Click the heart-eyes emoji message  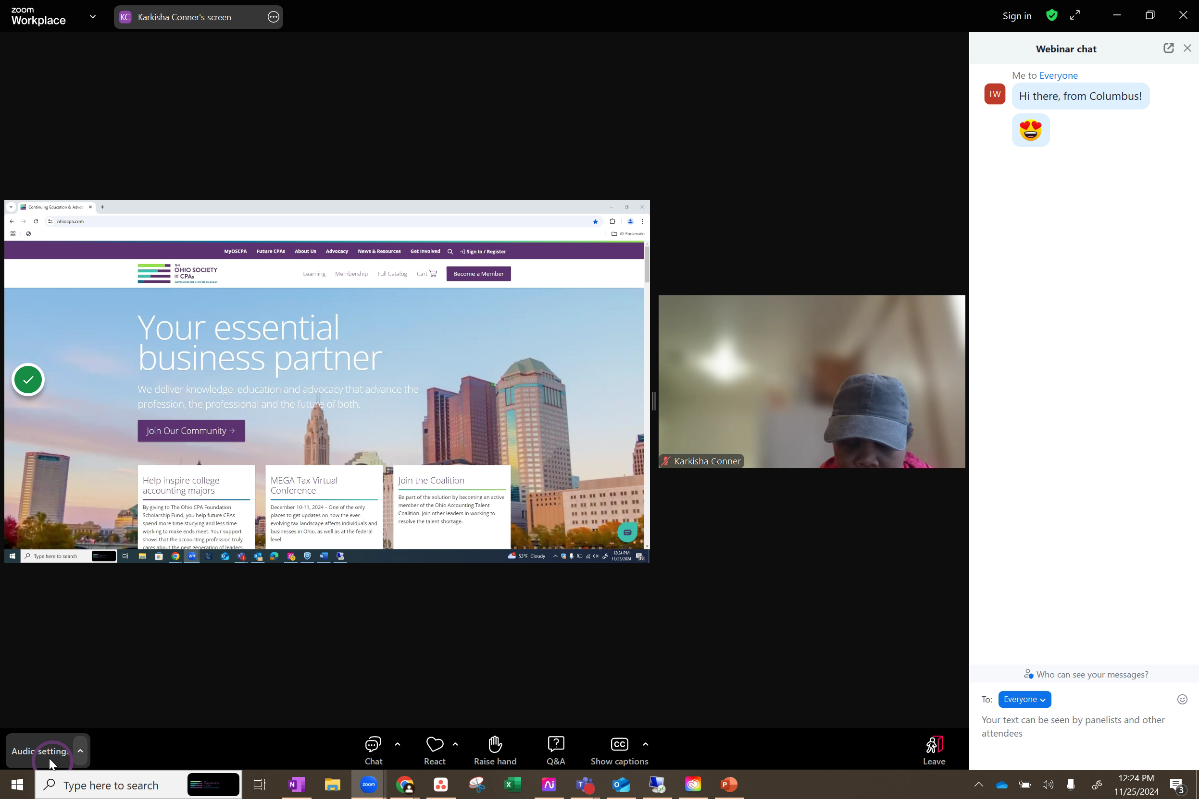pos(1031,130)
